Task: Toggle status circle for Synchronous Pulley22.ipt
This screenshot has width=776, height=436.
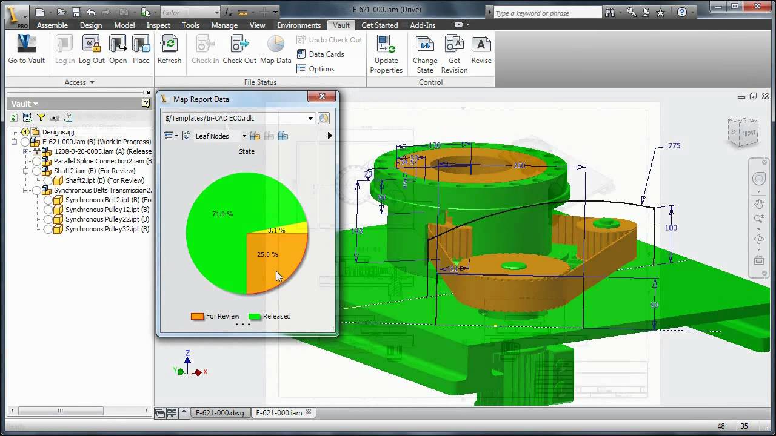Action: coord(48,219)
